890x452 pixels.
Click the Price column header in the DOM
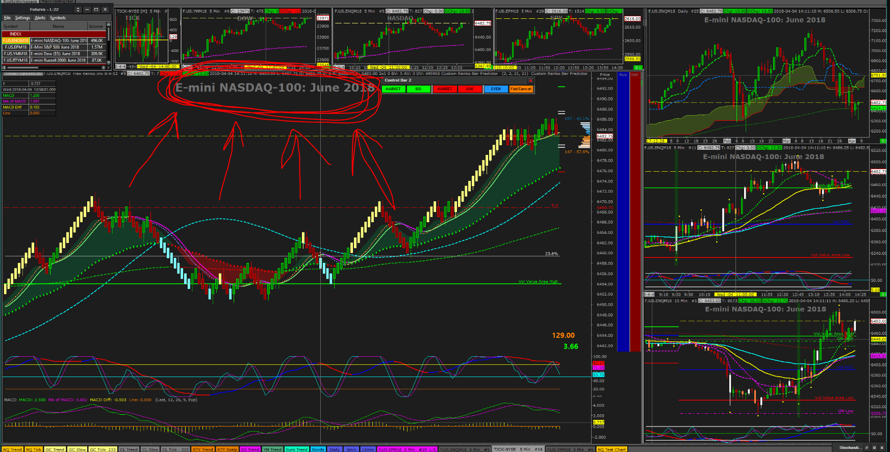(x=605, y=74)
